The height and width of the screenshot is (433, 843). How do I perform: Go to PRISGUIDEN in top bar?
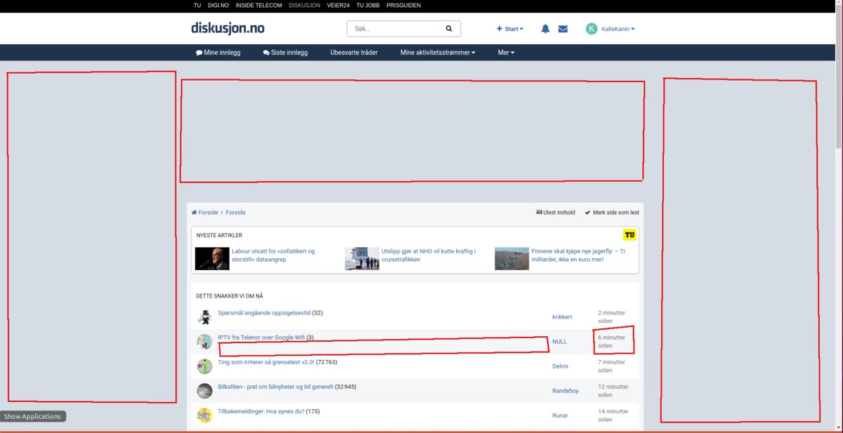pyautogui.click(x=404, y=5)
